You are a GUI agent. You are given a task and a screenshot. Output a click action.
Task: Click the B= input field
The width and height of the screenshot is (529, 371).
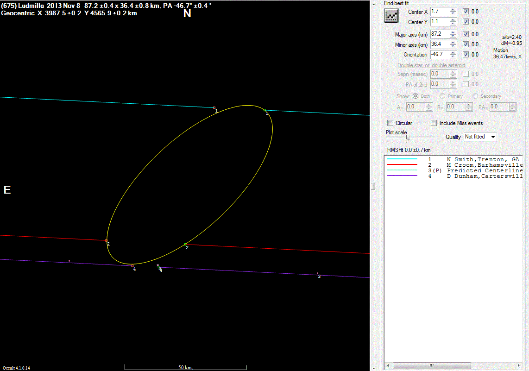pos(455,107)
